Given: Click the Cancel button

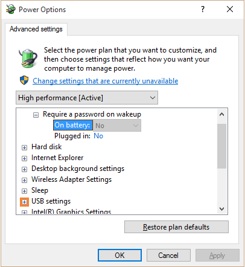Looking at the screenshot, I should [x=168, y=255].
